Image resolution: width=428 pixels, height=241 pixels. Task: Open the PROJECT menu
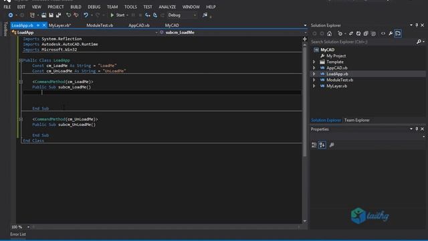coord(56,7)
